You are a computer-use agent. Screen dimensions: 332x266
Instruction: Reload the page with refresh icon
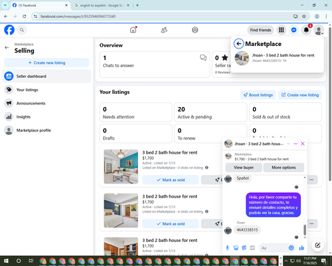coord(25,16)
